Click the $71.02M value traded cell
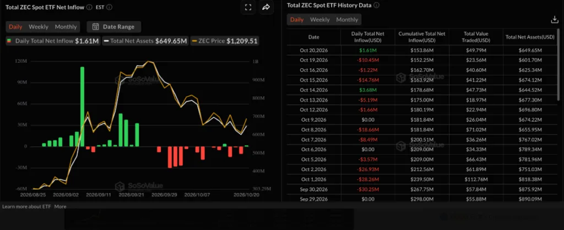Image resolution: width=564 pixels, height=230 pixels. pyautogui.click(x=475, y=130)
